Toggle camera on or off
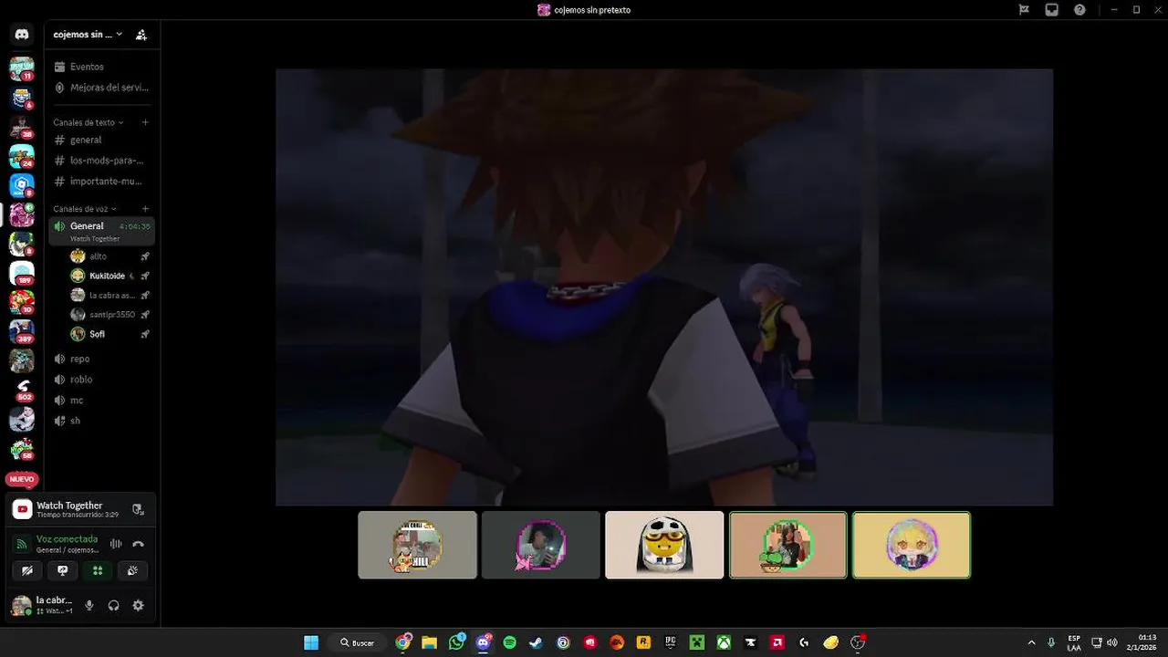 pos(27,570)
